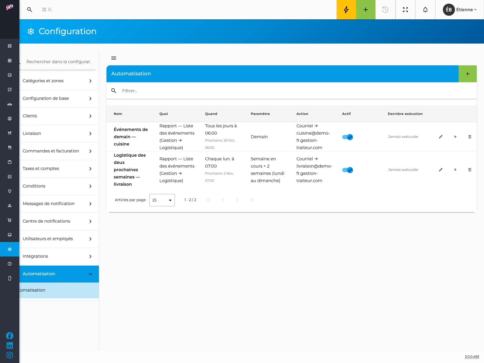Add a new automation with plus button
Viewport: 484px width, 363px height.
[x=468, y=74]
